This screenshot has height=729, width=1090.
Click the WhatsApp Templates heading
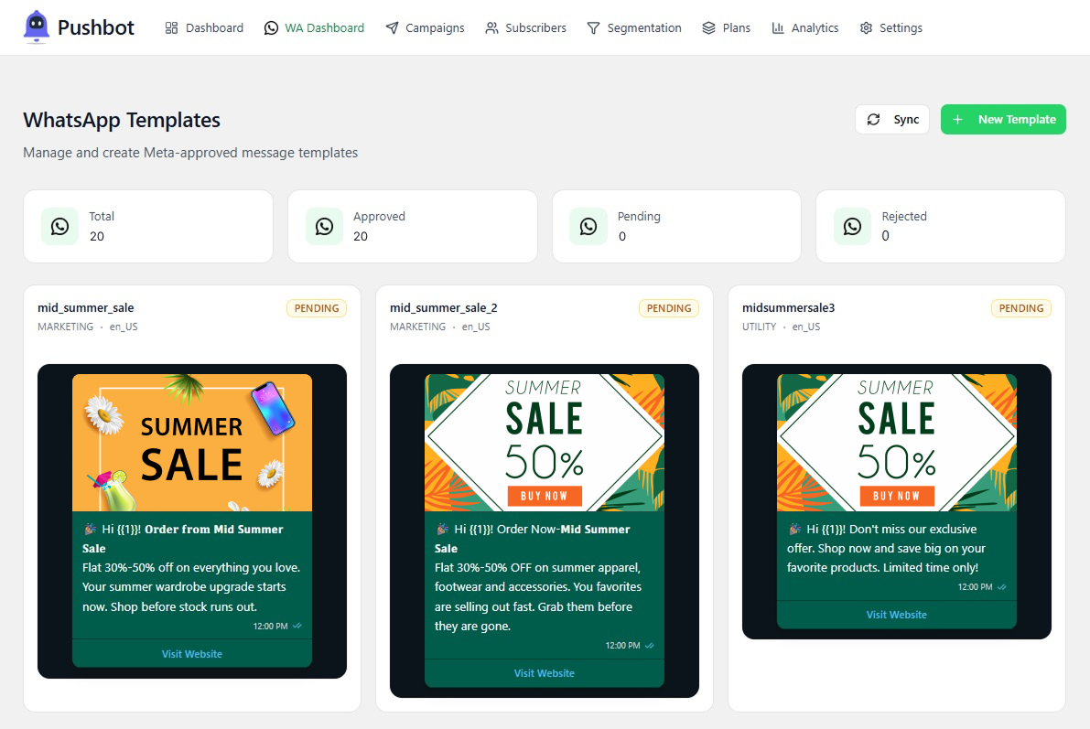pos(122,120)
